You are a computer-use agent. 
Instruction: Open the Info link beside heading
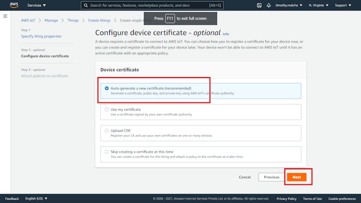click(225, 34)
